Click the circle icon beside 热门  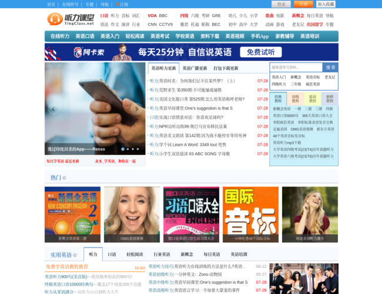pos(64,178)
